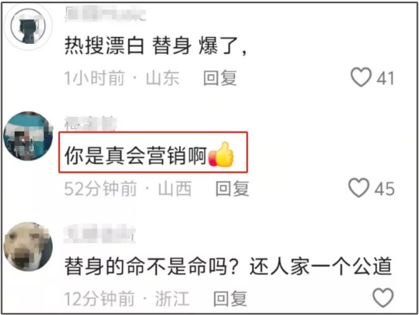
Task: Open the blurred username of first commenter
Action: (105, 15)
